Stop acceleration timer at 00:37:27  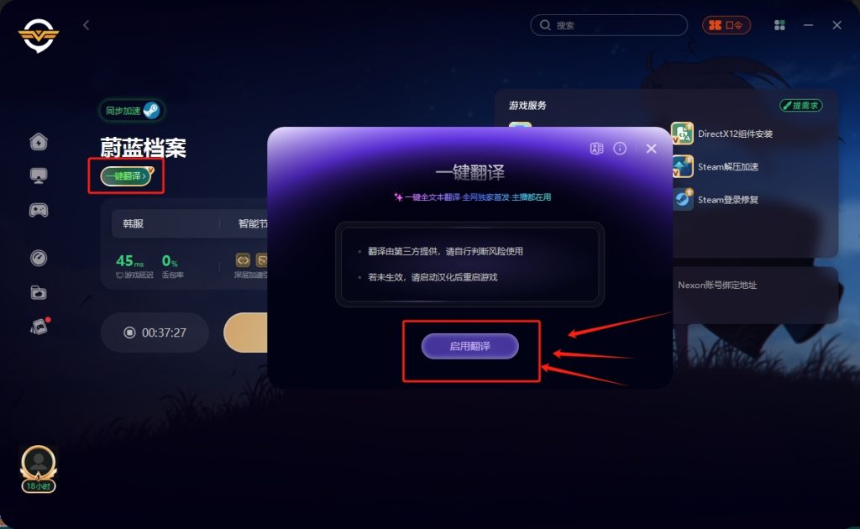click(x=155, y=333)
